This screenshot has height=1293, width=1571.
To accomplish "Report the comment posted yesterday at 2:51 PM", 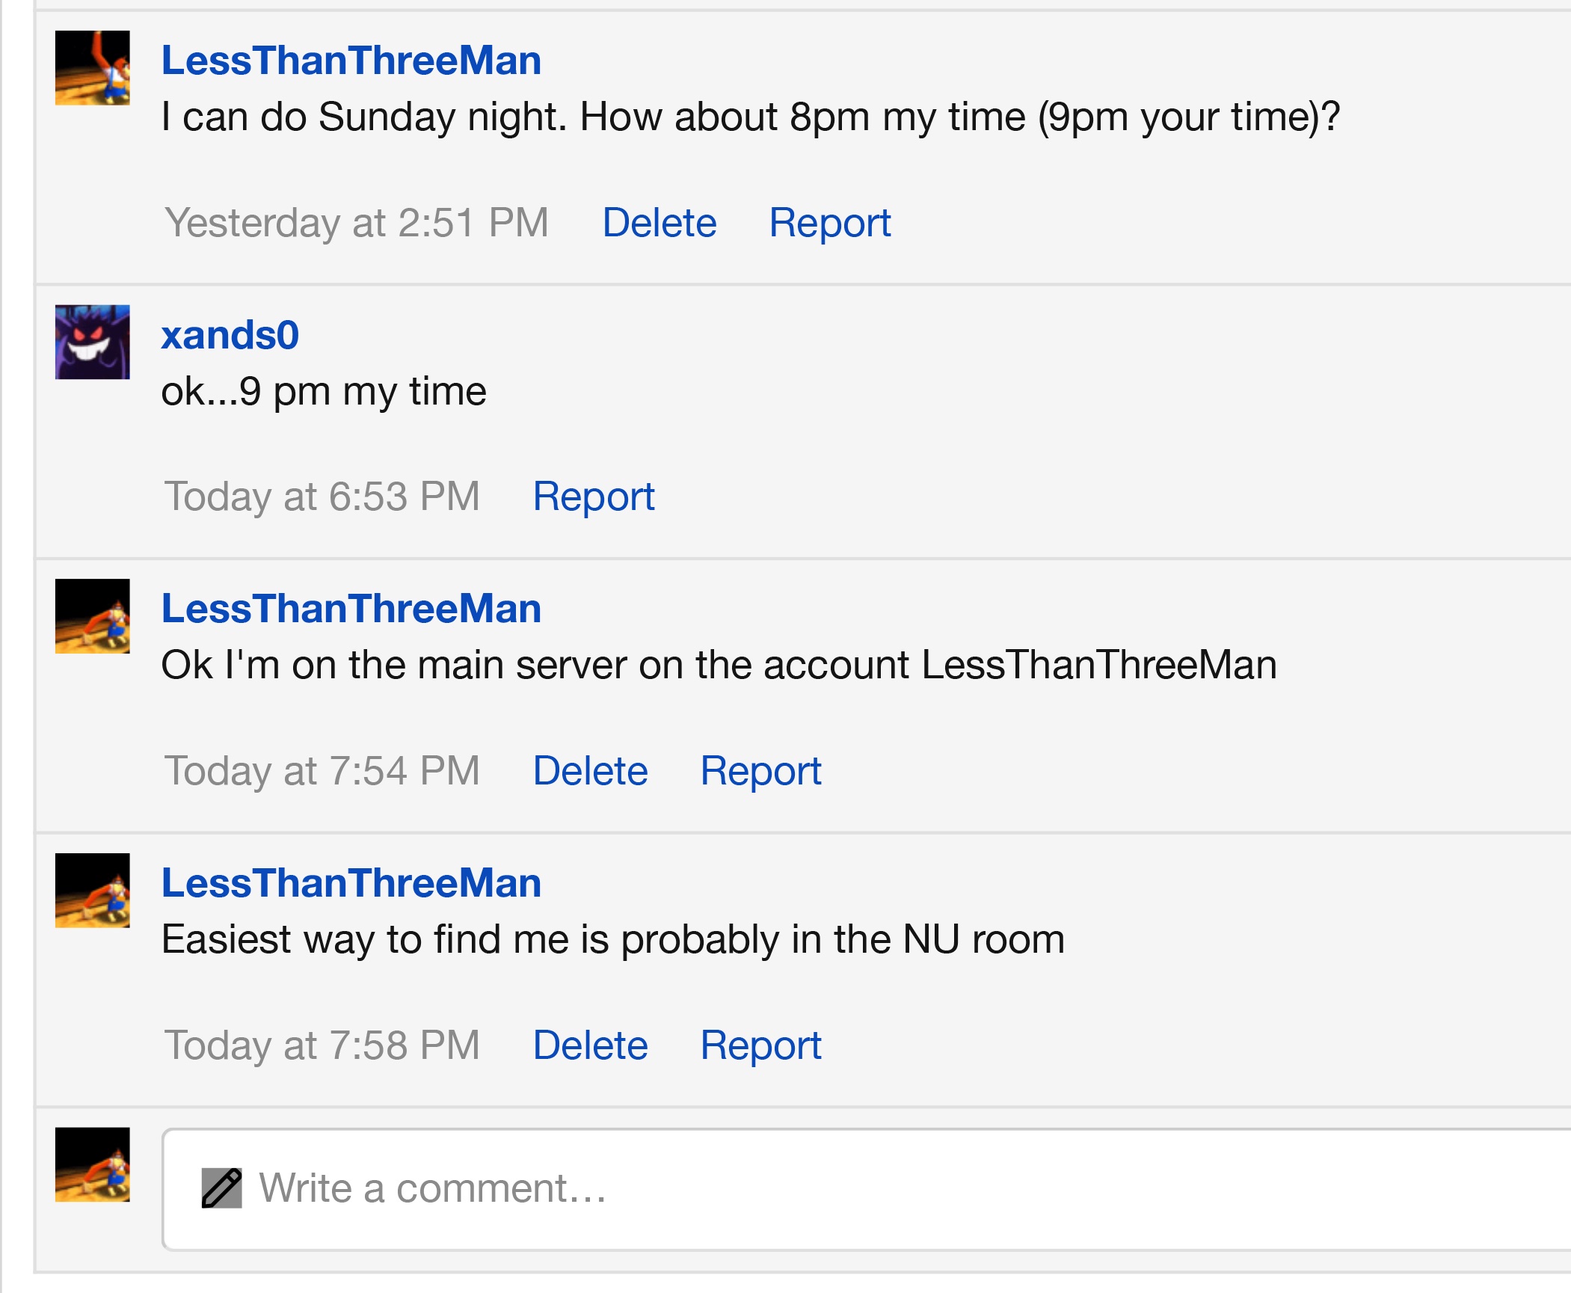I will point(829,222).
